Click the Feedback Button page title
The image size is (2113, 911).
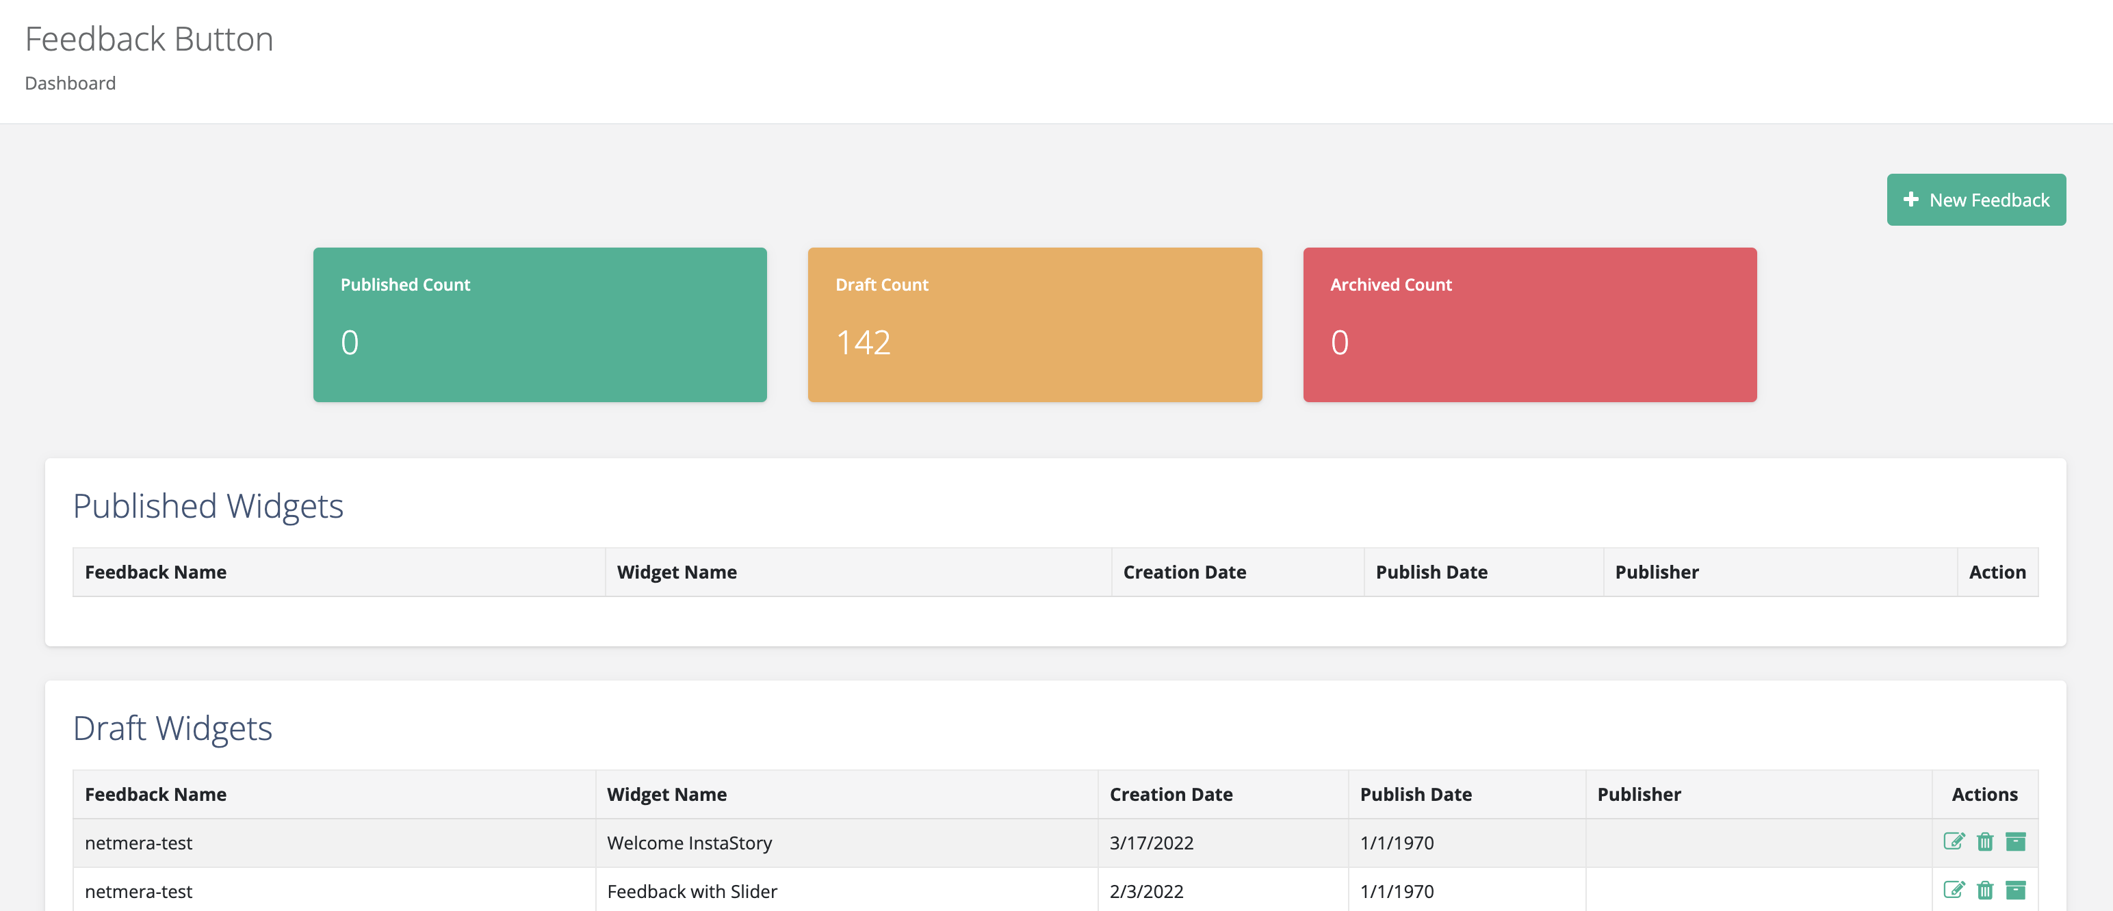[149, 38]
